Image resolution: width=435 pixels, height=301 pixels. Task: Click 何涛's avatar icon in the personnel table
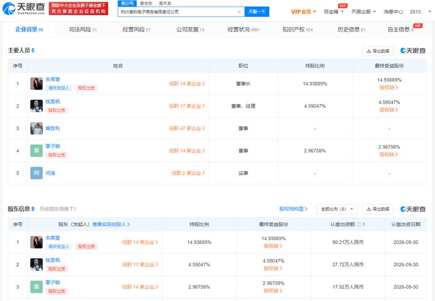point(37,173)
